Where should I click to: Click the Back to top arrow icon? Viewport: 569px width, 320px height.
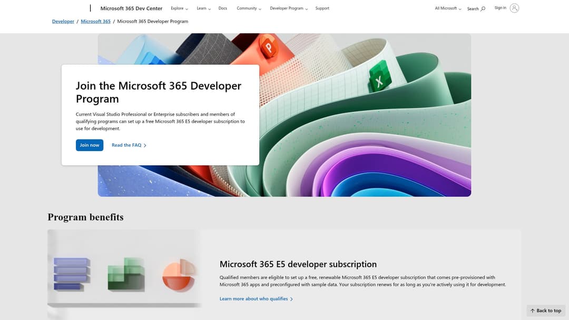tap(532, 311)
